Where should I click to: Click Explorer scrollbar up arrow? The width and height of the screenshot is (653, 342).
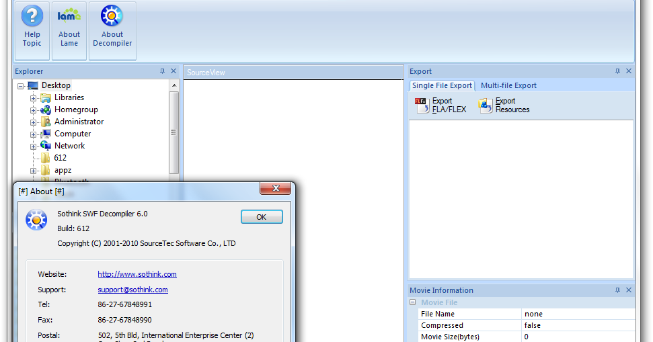click(174, 85)
